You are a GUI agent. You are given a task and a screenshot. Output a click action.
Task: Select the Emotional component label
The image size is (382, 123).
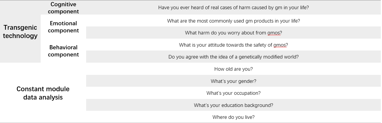63,27
